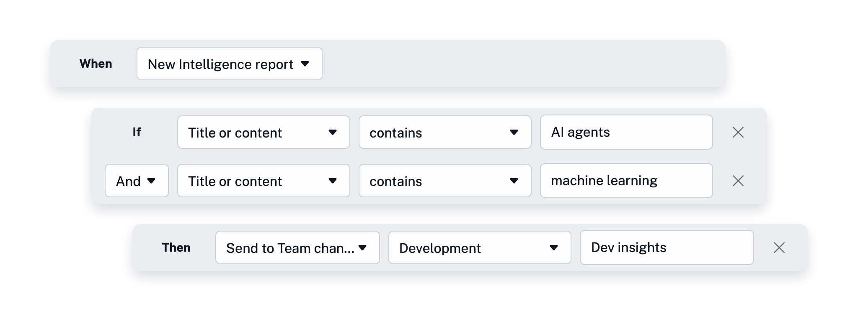The image size is (858, 311).
Task: Click the Then label
Action: coord(176,247)
